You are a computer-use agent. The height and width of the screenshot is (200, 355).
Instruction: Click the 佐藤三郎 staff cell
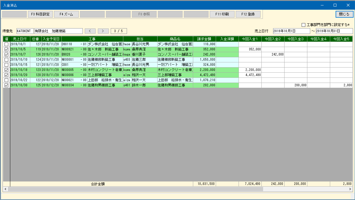coord(144,60)
